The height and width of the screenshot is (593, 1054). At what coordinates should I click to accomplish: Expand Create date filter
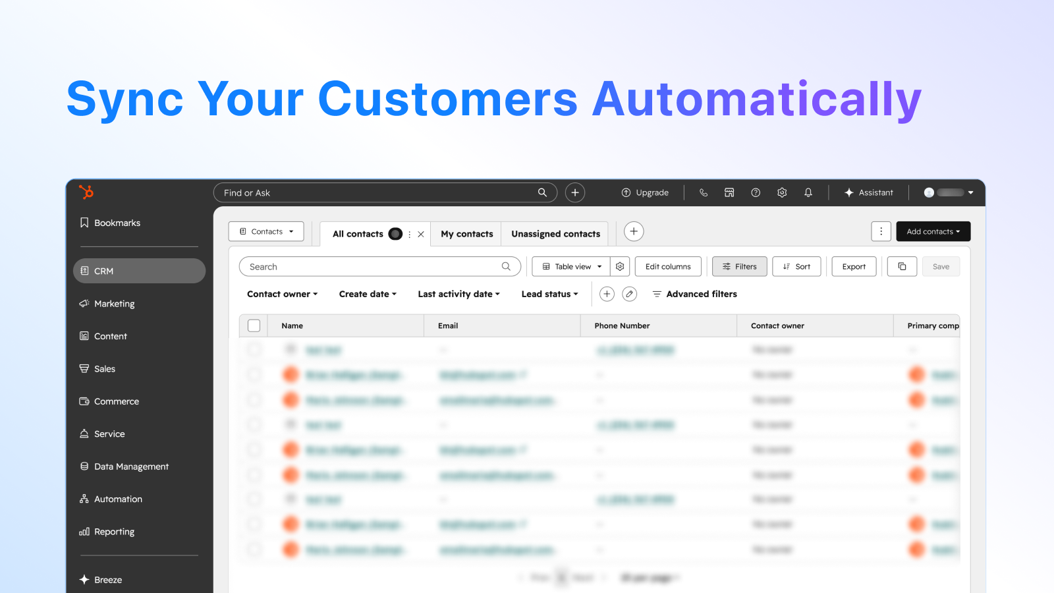coord(368,294)
